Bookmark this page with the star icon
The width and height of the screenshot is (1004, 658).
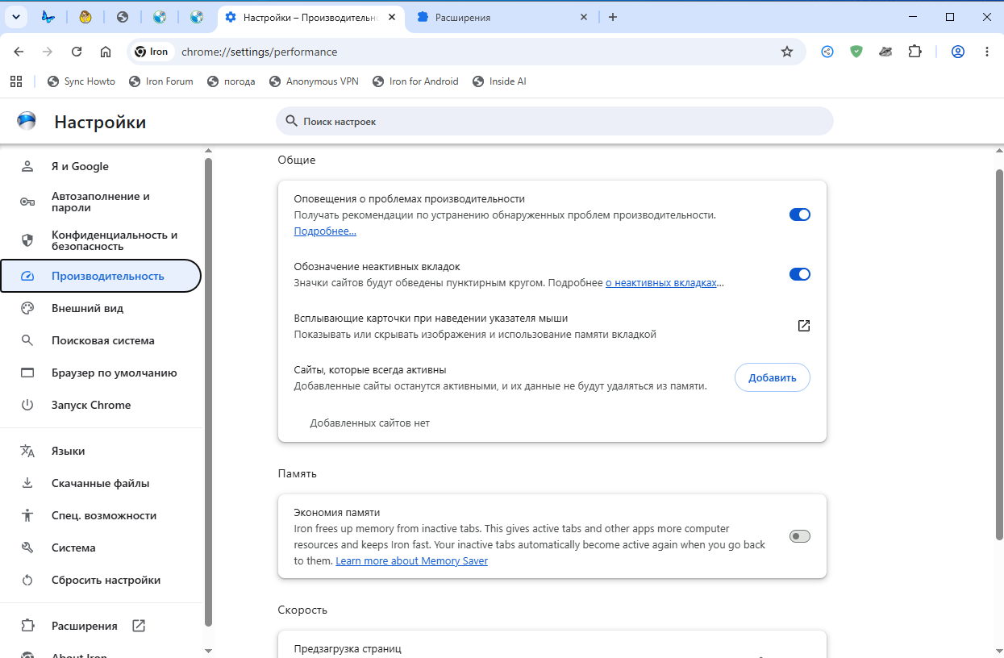pos(787,52)
